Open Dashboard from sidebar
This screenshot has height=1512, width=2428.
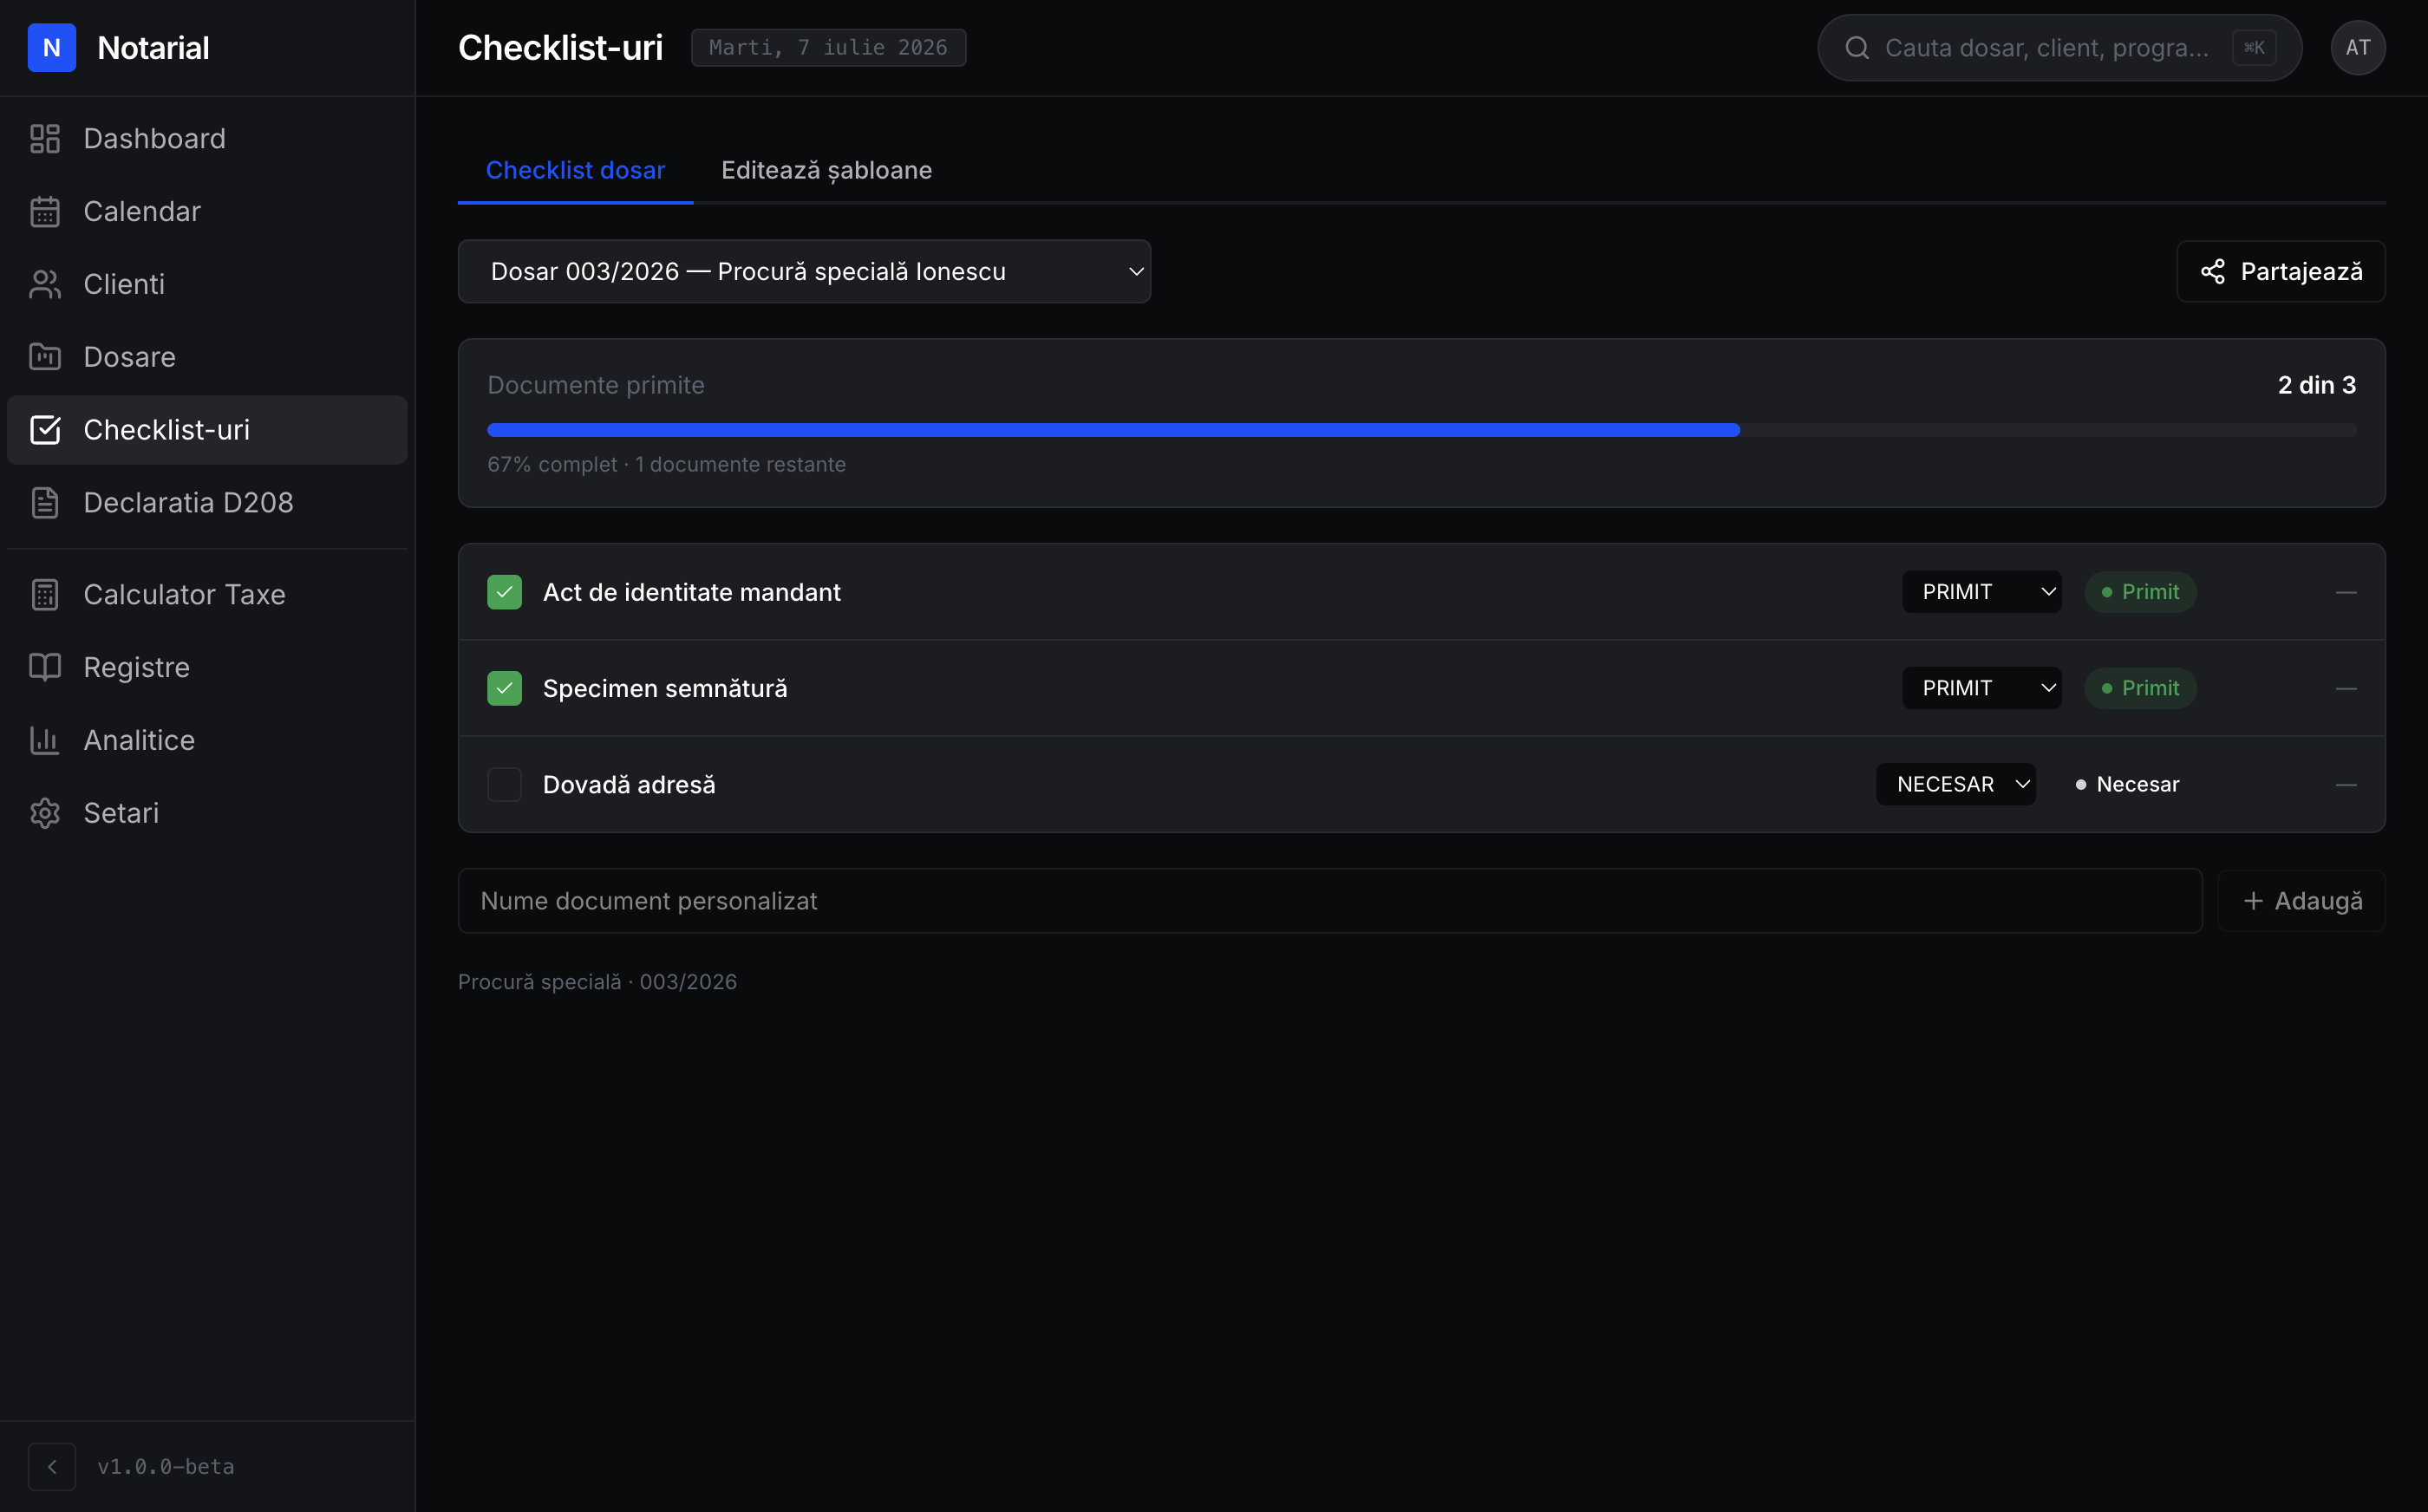click(x=207, y=138)
